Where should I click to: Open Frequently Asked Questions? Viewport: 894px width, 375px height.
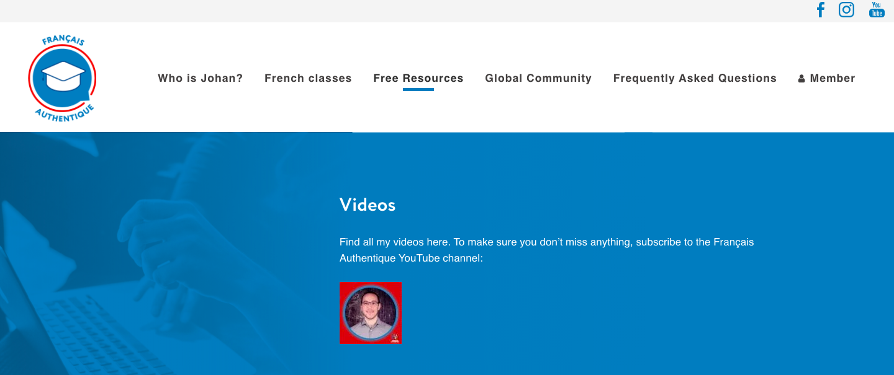pyautogui.click(x=695, y=78)
